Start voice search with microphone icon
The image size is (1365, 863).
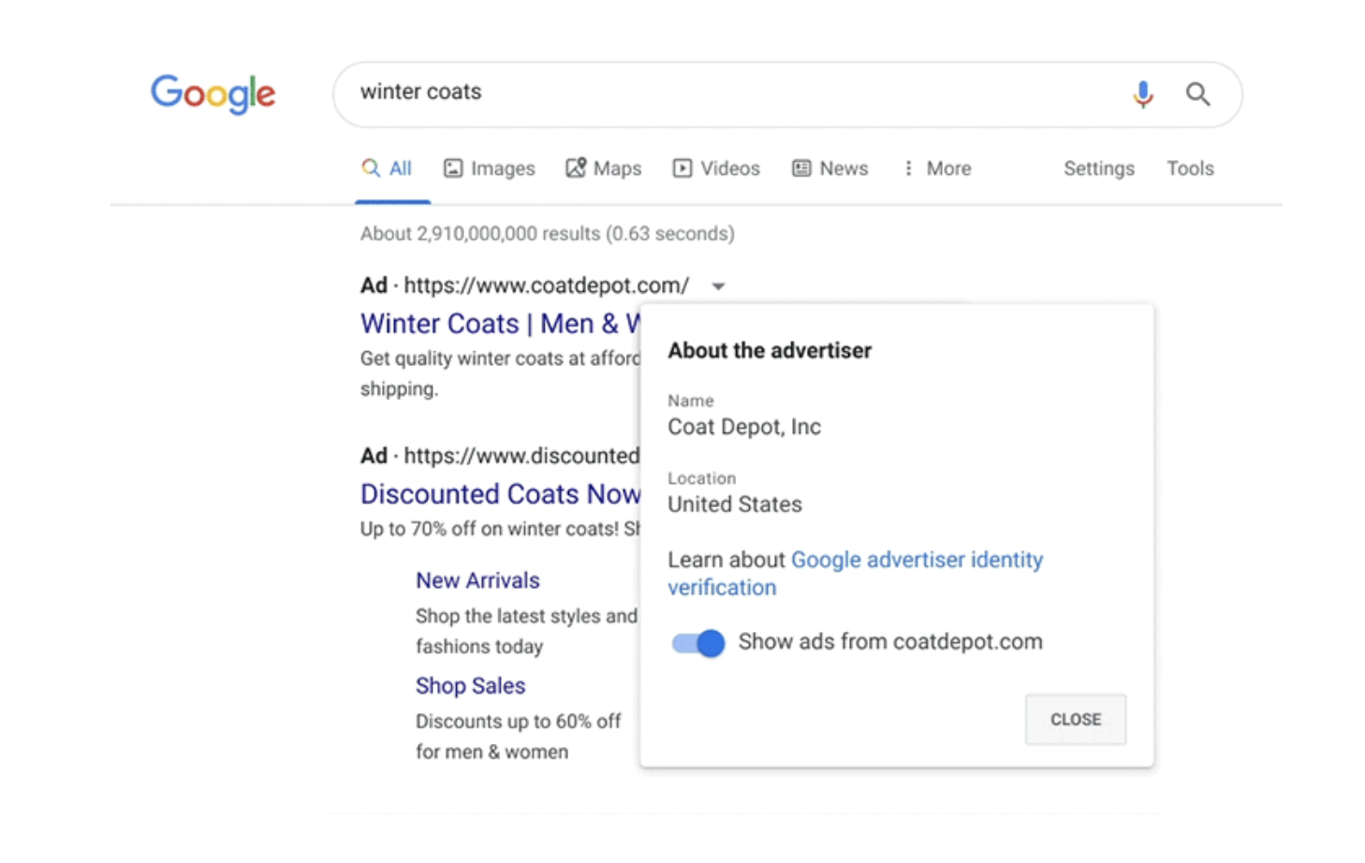coord(1142,94)
